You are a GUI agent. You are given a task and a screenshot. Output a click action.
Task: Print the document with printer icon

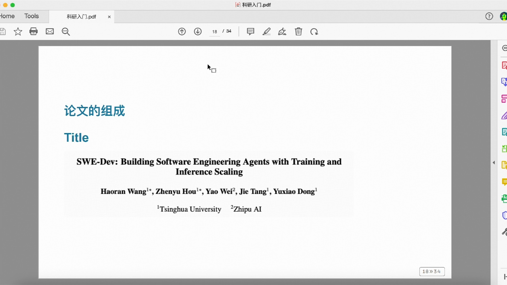coord(34,31)
